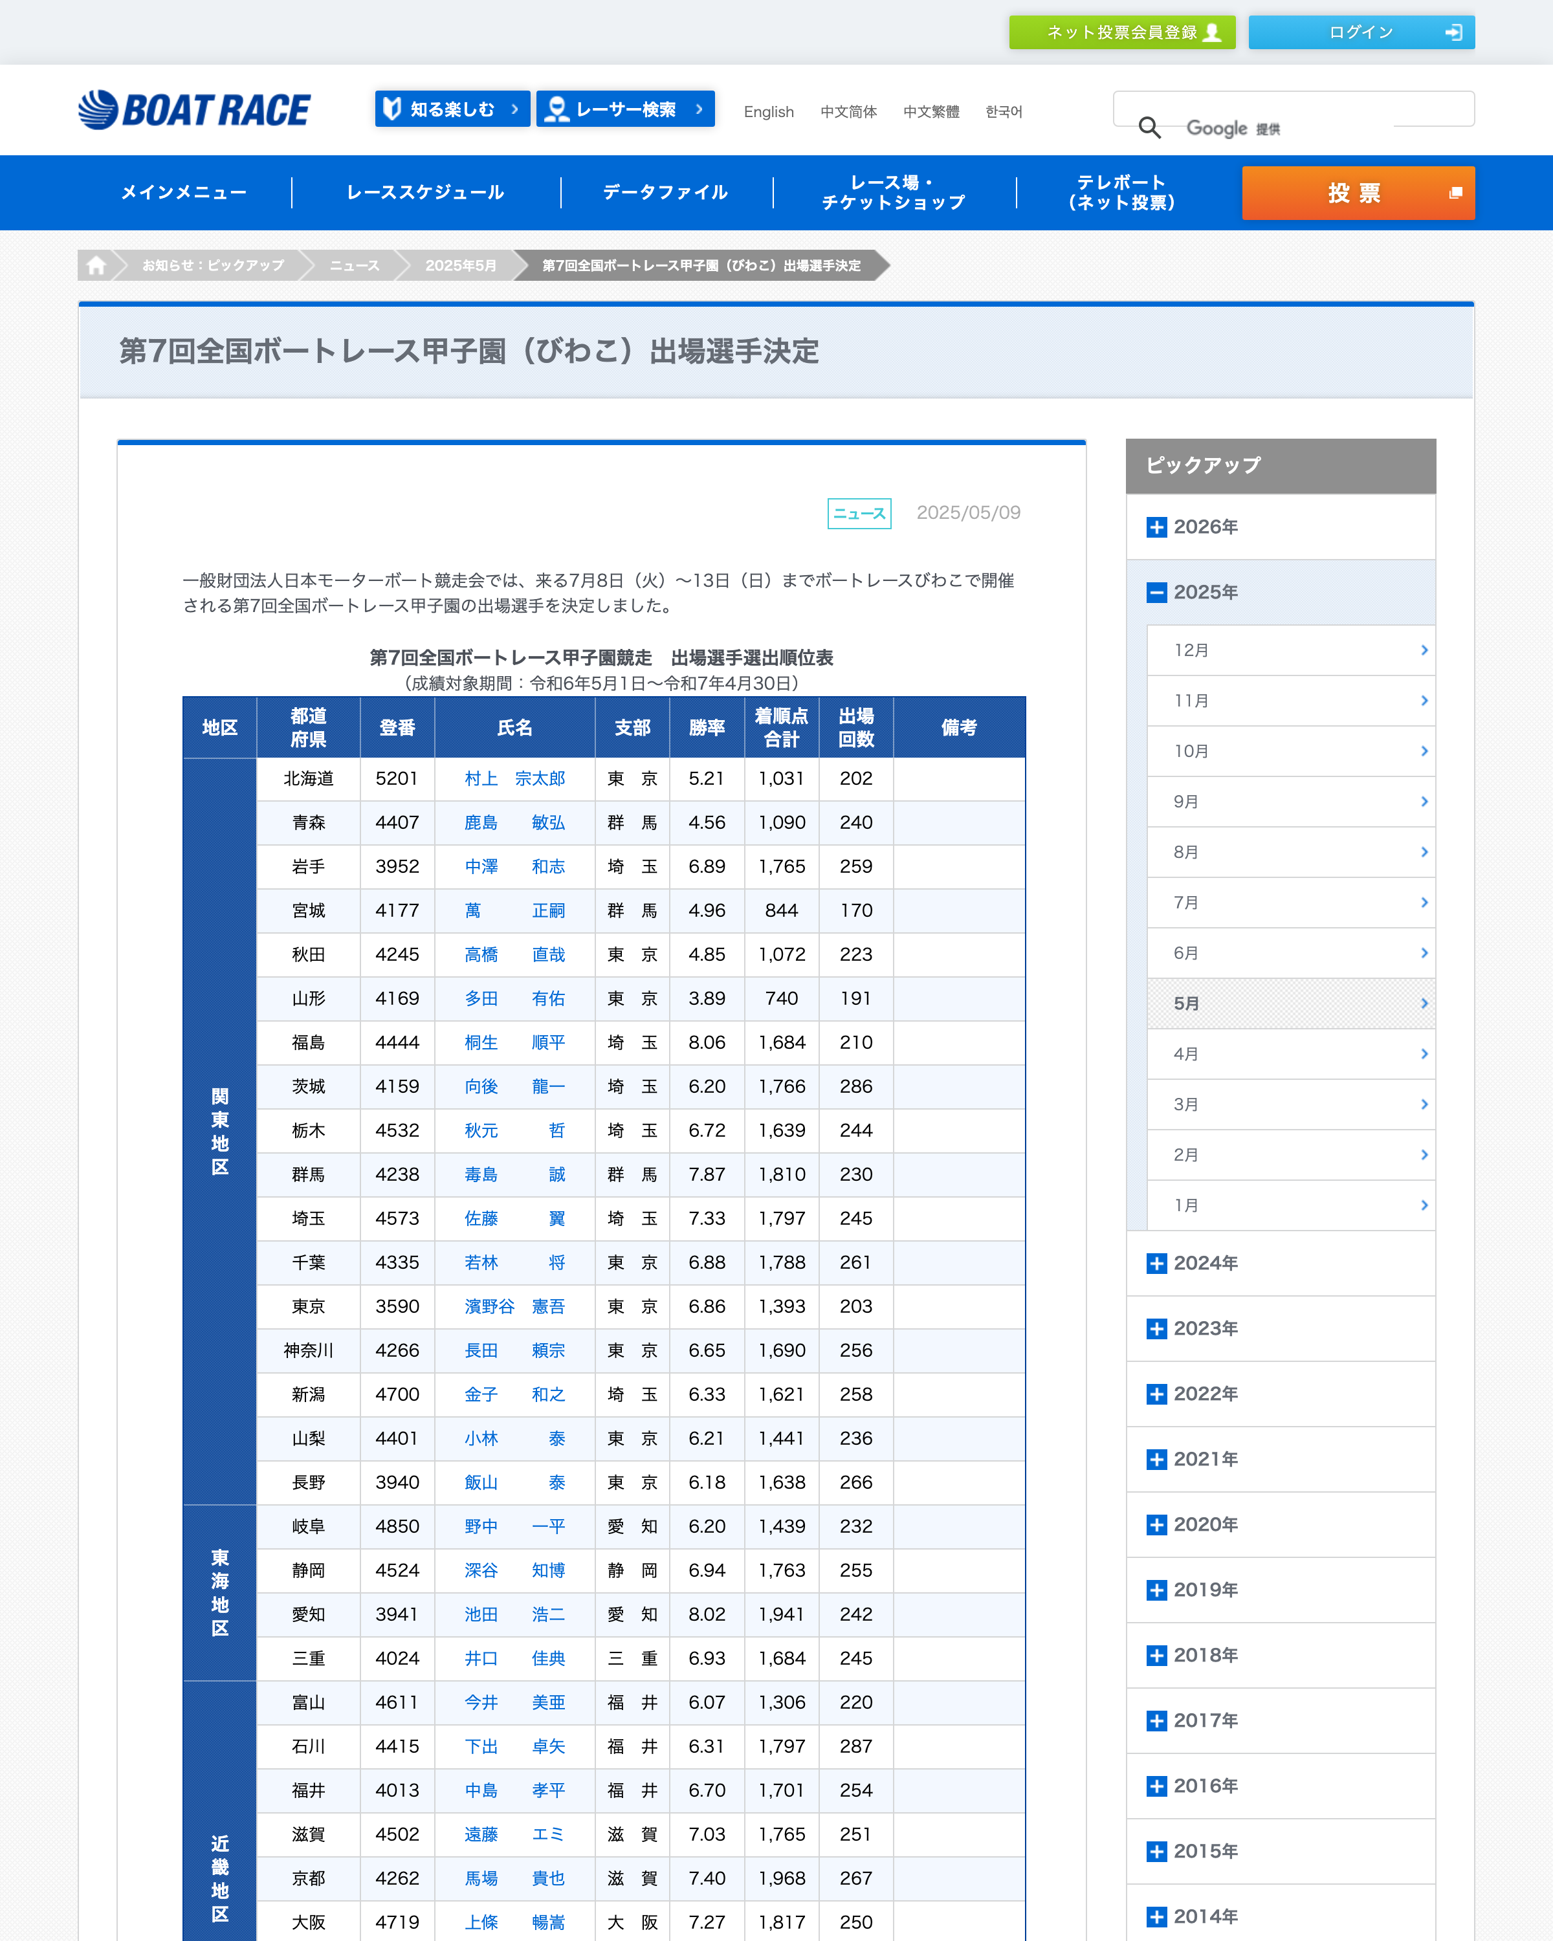Viewport: 1553px width, 1941px height.
Task: Open racer 鹿島 敏弘 profile
Action: click(x=515, y=823)
